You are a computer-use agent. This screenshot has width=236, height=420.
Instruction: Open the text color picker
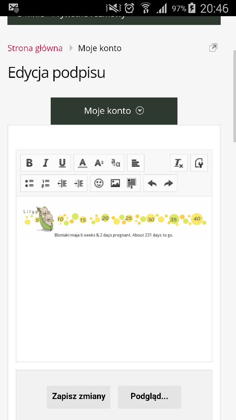(x=83, y=163)
